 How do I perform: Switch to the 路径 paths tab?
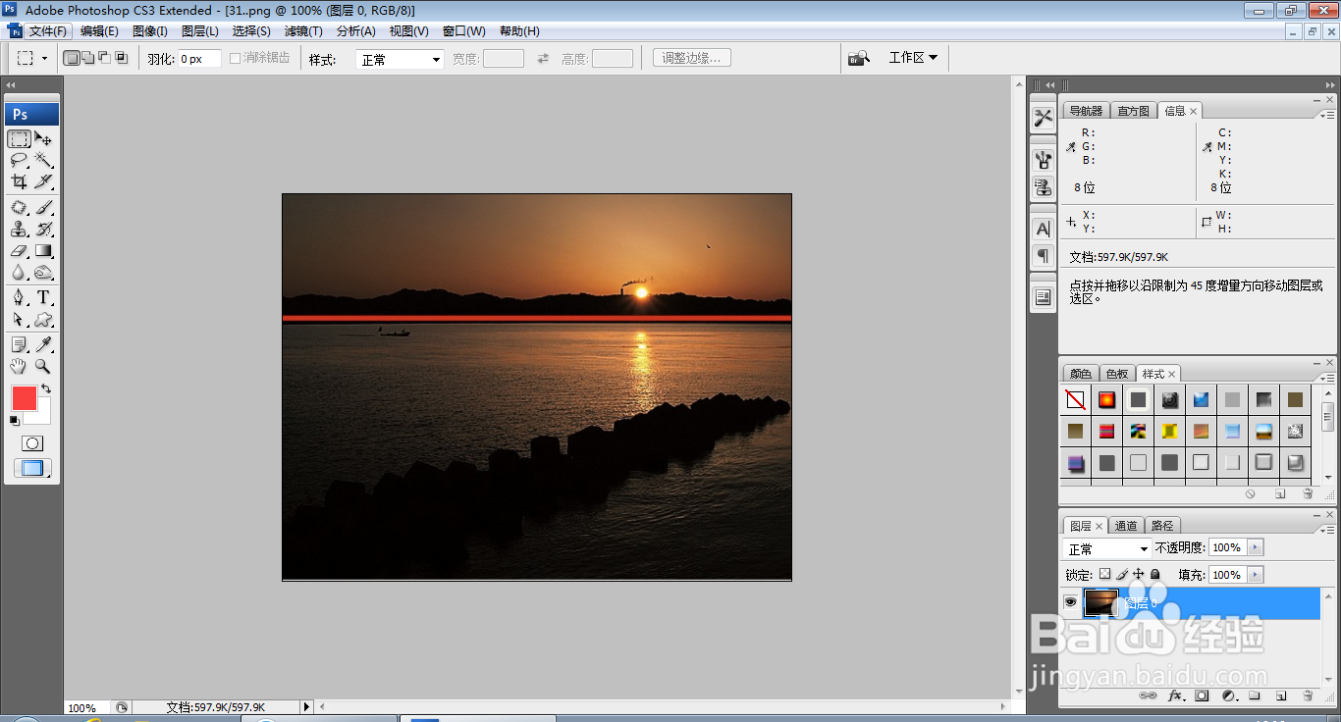pyautogui.click(x=1162, y=526)
